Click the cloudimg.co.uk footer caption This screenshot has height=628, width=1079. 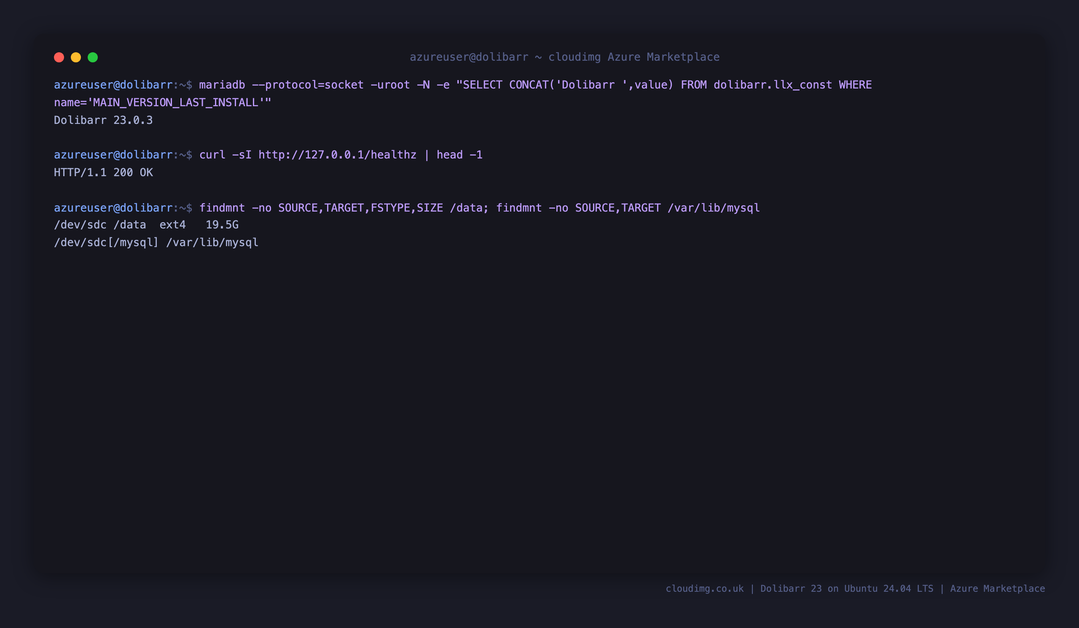[855, 589]
